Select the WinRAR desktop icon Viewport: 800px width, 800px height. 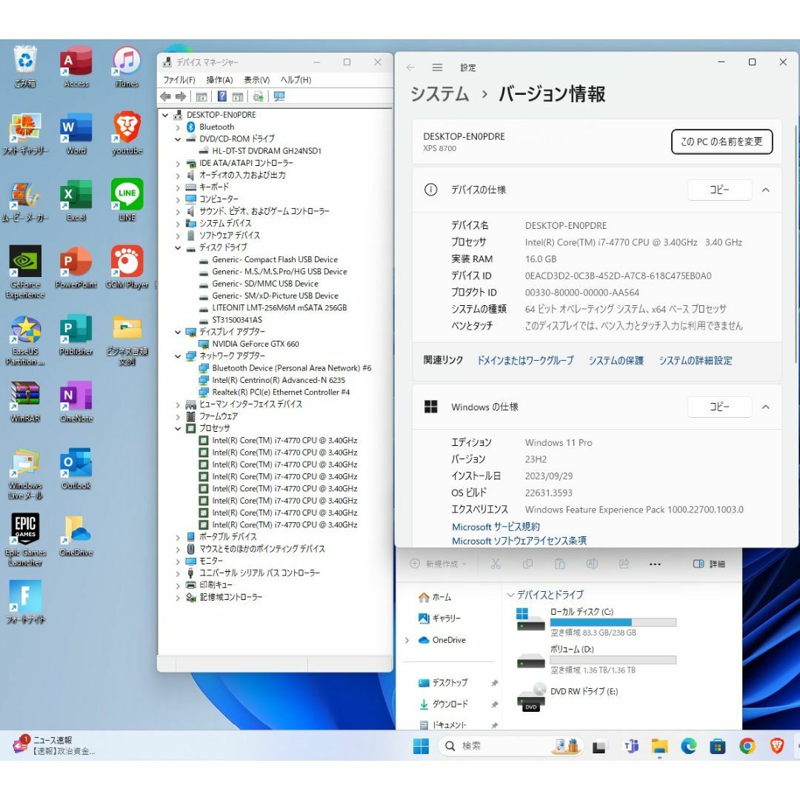click(x=25, y=402)
